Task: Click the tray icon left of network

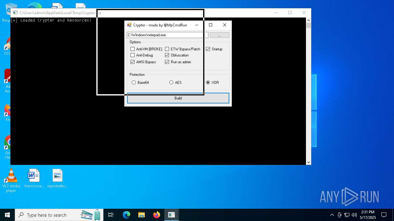Action: (340, 215)
